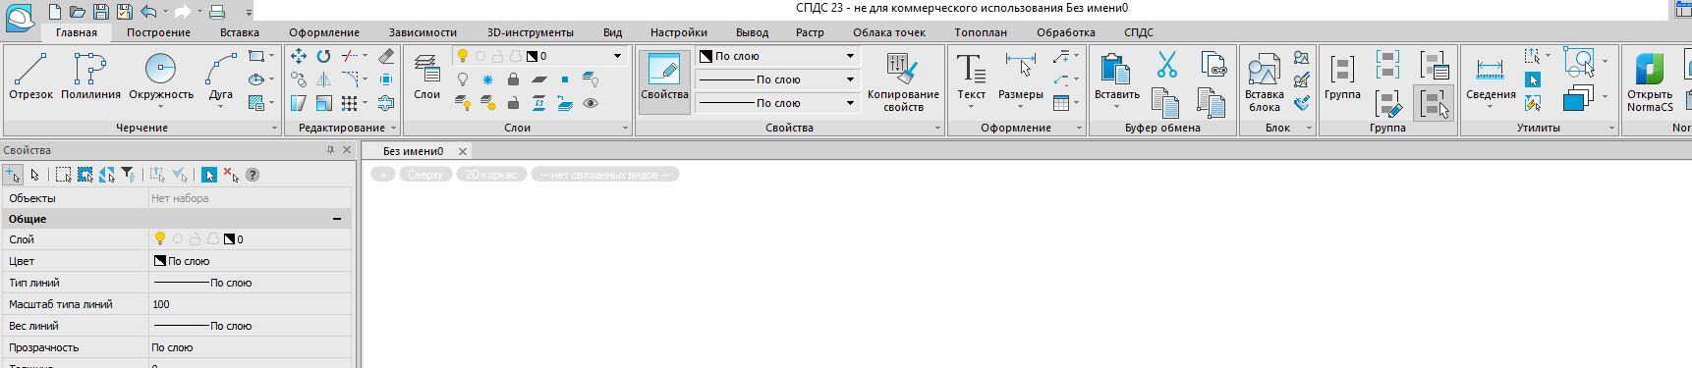Click the Eraser delete tool
This screenshot has width=1692, height=368.
pyautogui.click(x=386, y=56)
